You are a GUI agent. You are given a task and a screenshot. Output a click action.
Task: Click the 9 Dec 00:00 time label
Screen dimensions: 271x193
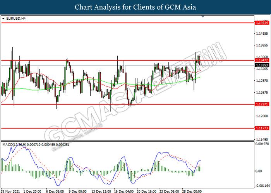point(77,191)
